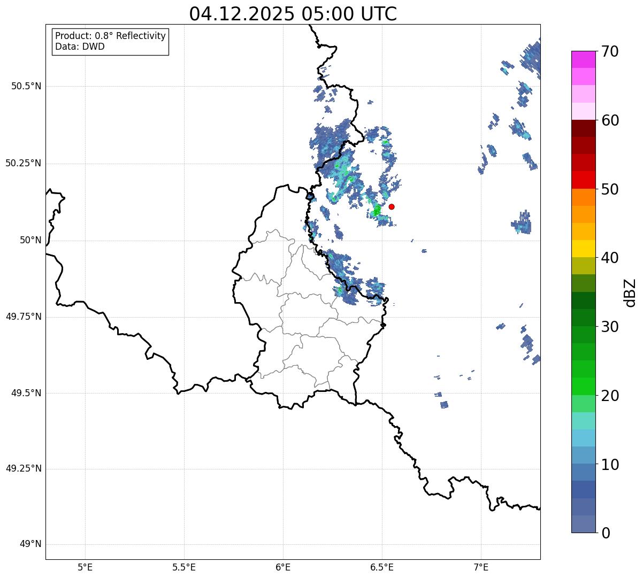
Task: Click the green echo cell beside the red marker
Action: pos(377,210)
